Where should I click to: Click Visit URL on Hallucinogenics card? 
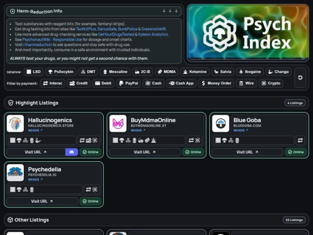coord(36,152)
